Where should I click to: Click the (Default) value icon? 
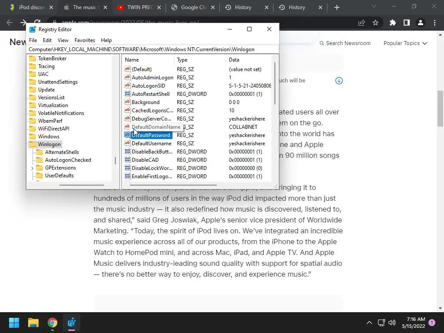pyautogui.click(x=127, y=69)
